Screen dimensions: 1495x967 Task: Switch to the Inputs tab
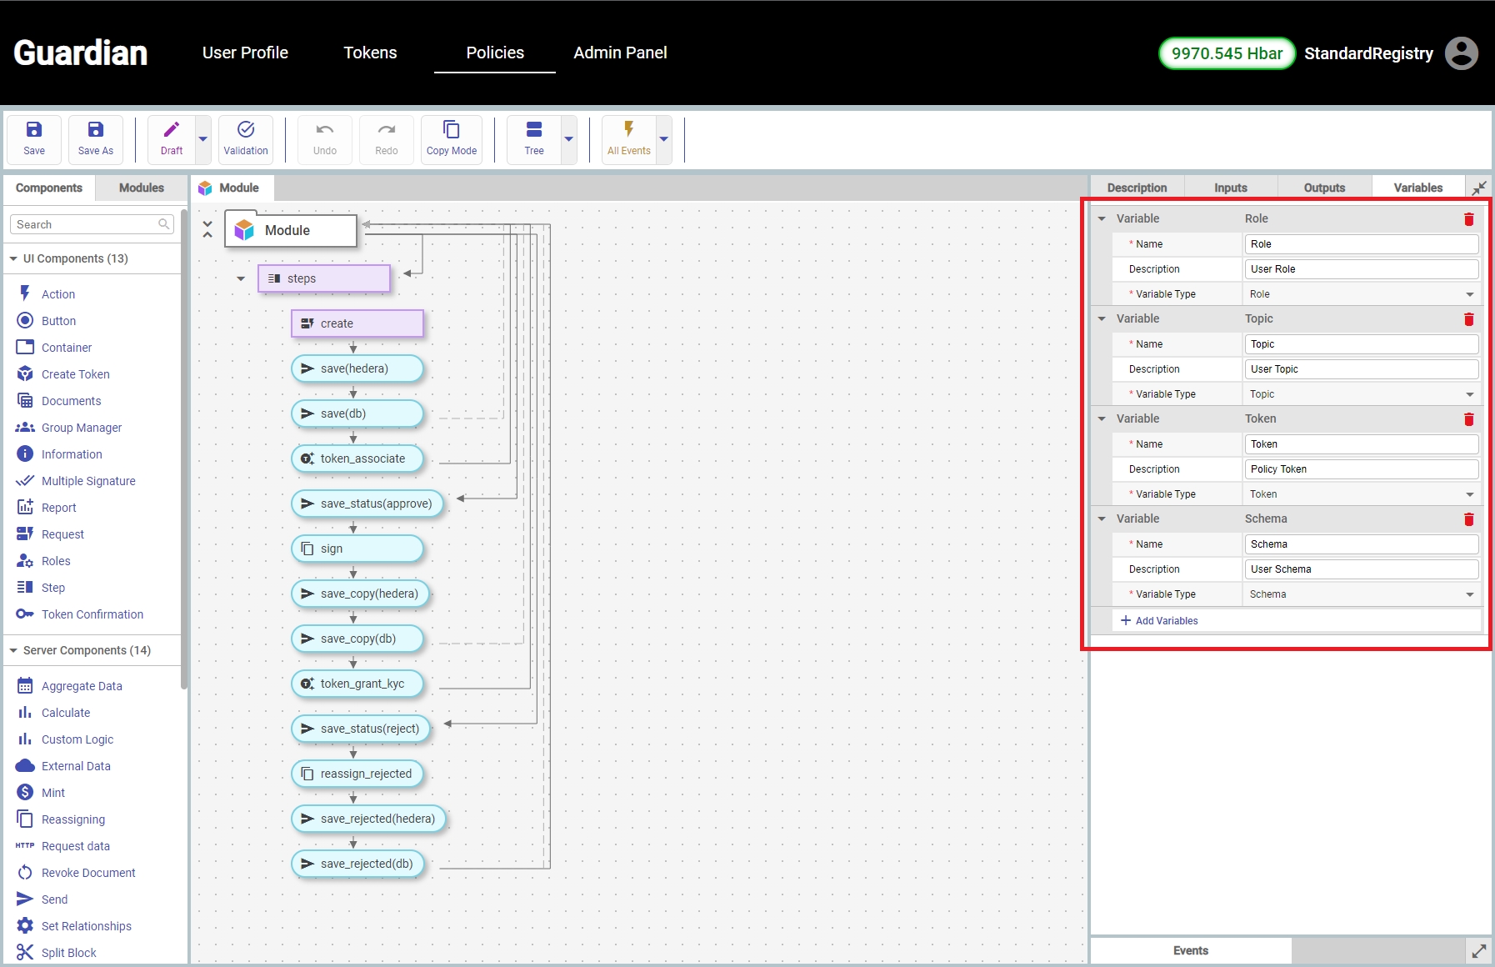1230,188
